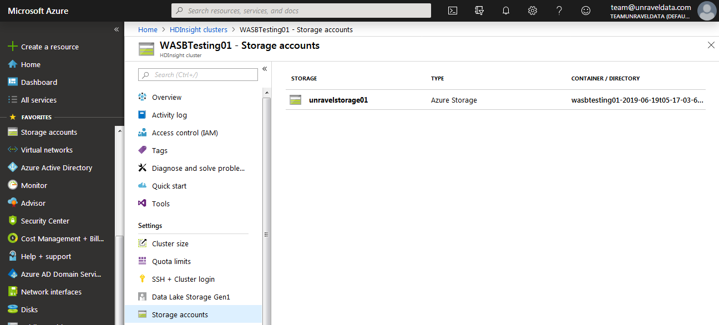Click the Azure Storage type cell
Image resolution: width=719 pixels, height=325 pixels.
tap(454, 100)
